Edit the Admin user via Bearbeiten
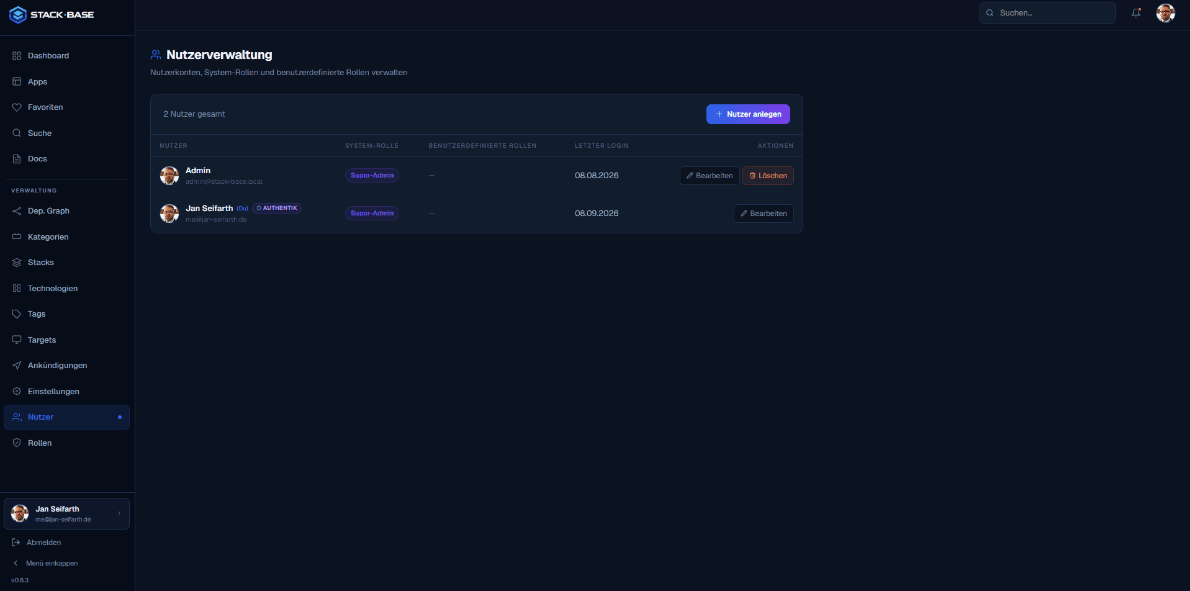The width and height of the screenshot is (1190, 591). pyautogui.click(x=710, y=176)
